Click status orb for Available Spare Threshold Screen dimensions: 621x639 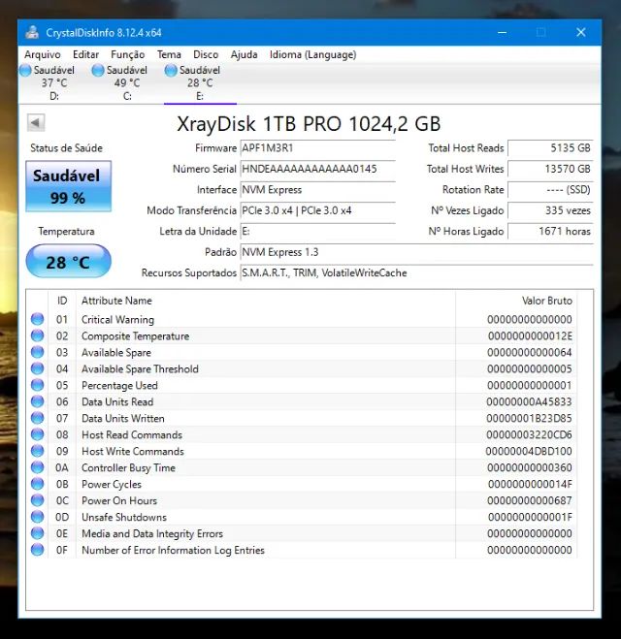38,368
